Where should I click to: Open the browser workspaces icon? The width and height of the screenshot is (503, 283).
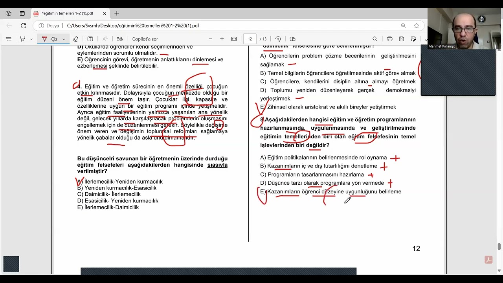pos(9,13)
